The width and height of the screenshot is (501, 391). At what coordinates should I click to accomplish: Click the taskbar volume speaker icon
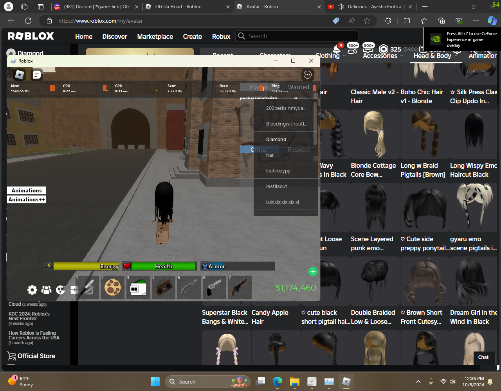453,382
